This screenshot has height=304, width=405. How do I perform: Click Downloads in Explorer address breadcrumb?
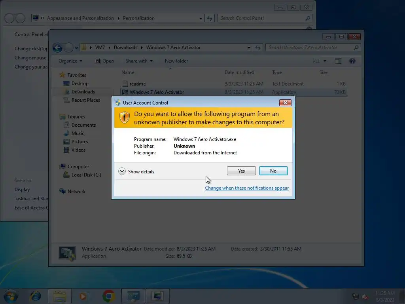125,47
